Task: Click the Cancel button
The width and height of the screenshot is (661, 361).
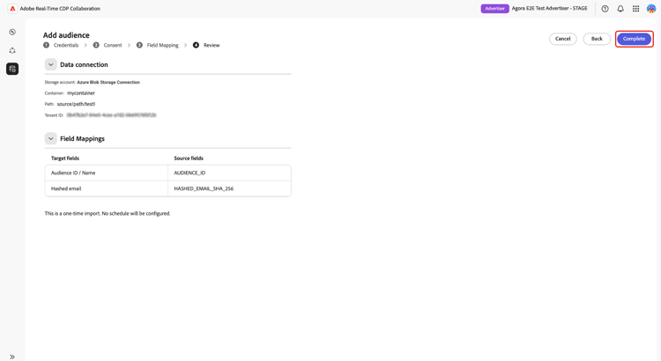Action: point(563,39)
